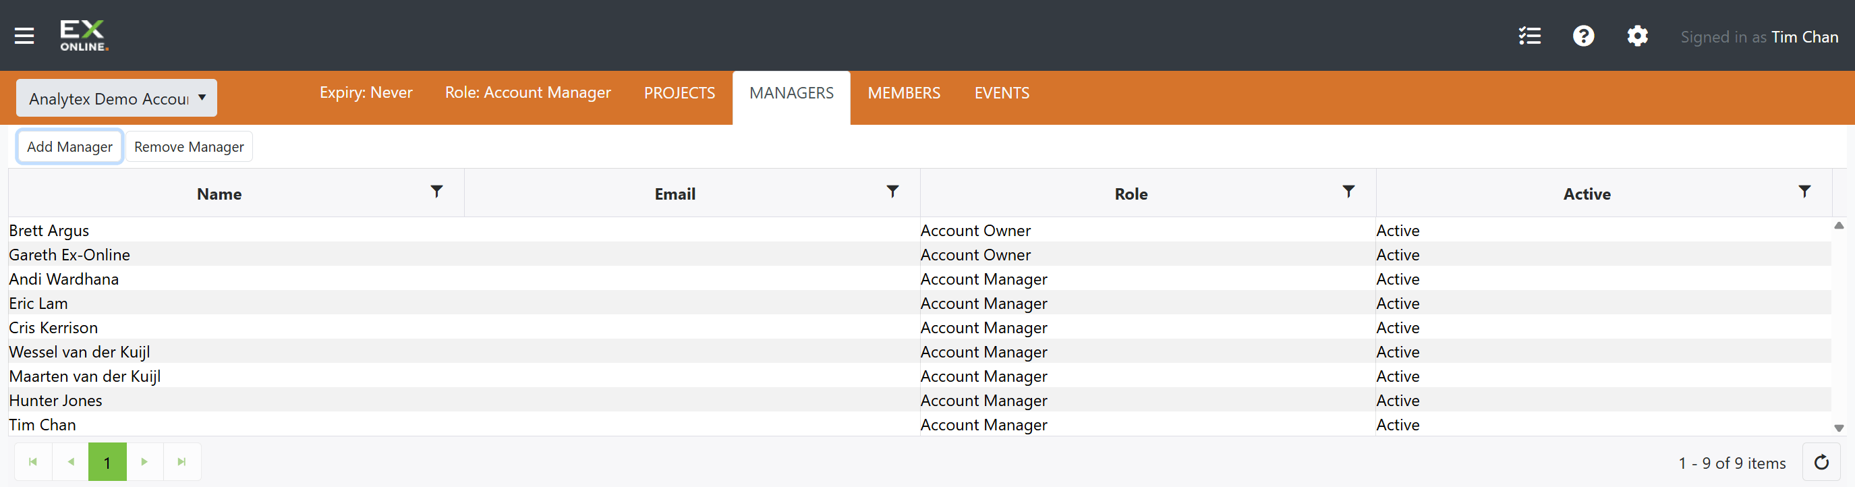Filter the Email column
The width and height of the screenshot is (1855, 487).
pyautogui.click(x=892, y=192)
